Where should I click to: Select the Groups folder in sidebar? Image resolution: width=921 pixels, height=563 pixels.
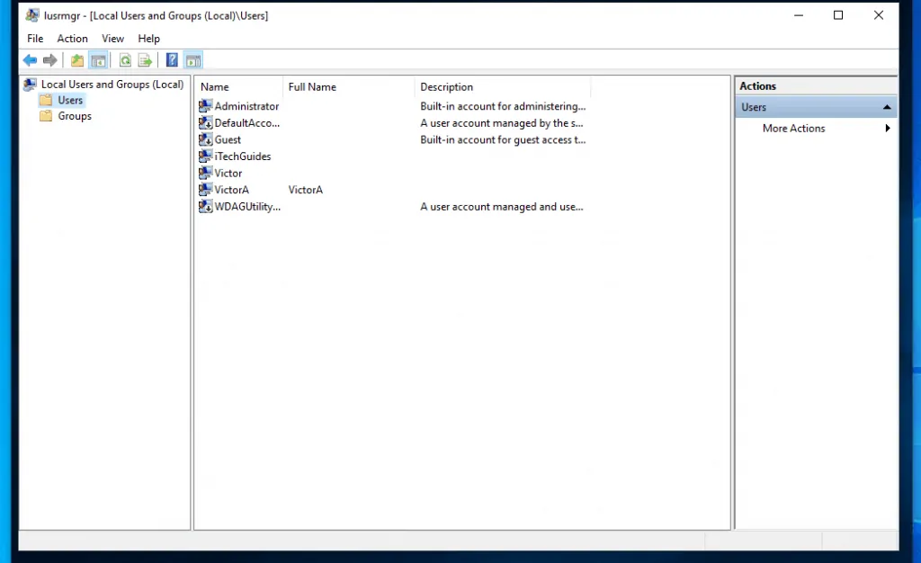pos(73,116)
